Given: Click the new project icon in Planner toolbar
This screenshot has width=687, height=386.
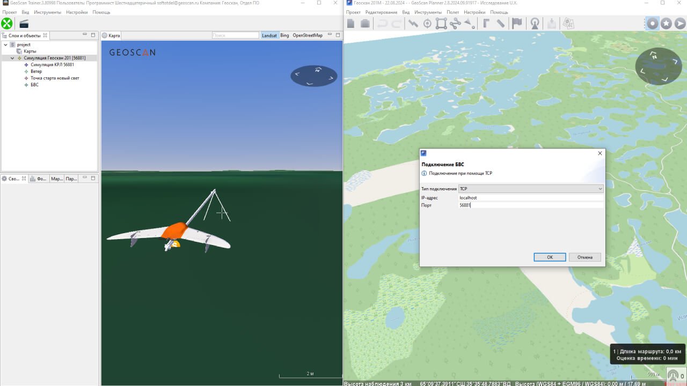Looking at the screenshot, I should (350, 23).
